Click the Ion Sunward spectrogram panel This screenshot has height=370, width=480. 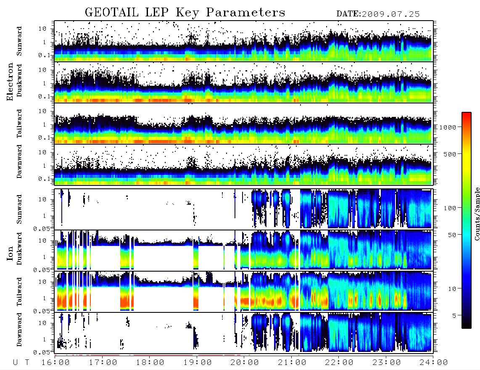click(244, 209)
